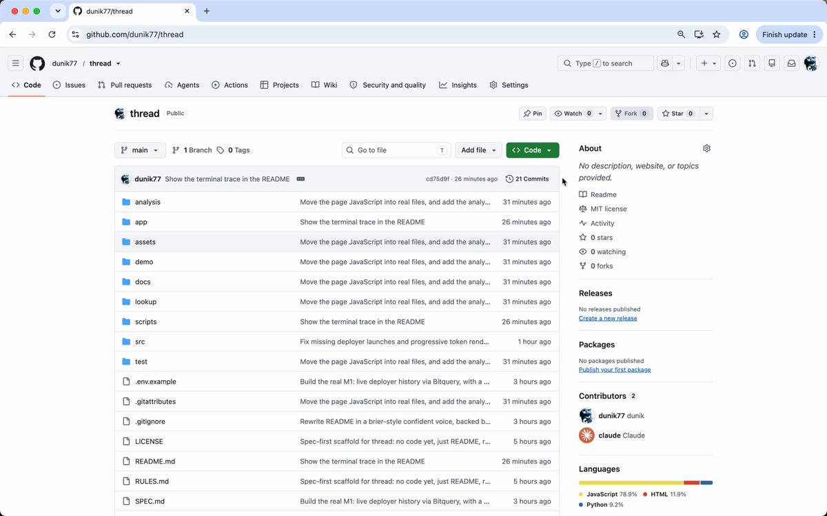Open the README.md file
Viewport: 827px width, 516px height.
click(155, 462)
